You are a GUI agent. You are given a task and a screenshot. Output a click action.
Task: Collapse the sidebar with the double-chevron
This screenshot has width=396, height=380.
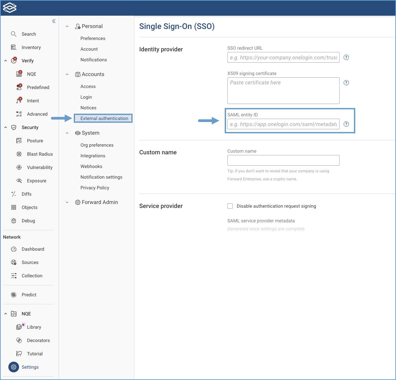(x=54, y=21)
